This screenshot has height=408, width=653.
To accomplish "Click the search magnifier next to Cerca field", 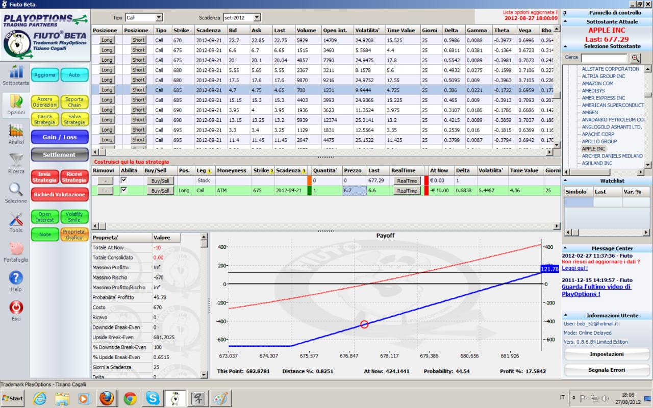I will click(635, 58).
